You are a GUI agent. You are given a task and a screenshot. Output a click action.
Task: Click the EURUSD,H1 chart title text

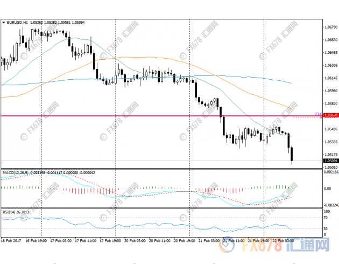[x=17, y=22]
